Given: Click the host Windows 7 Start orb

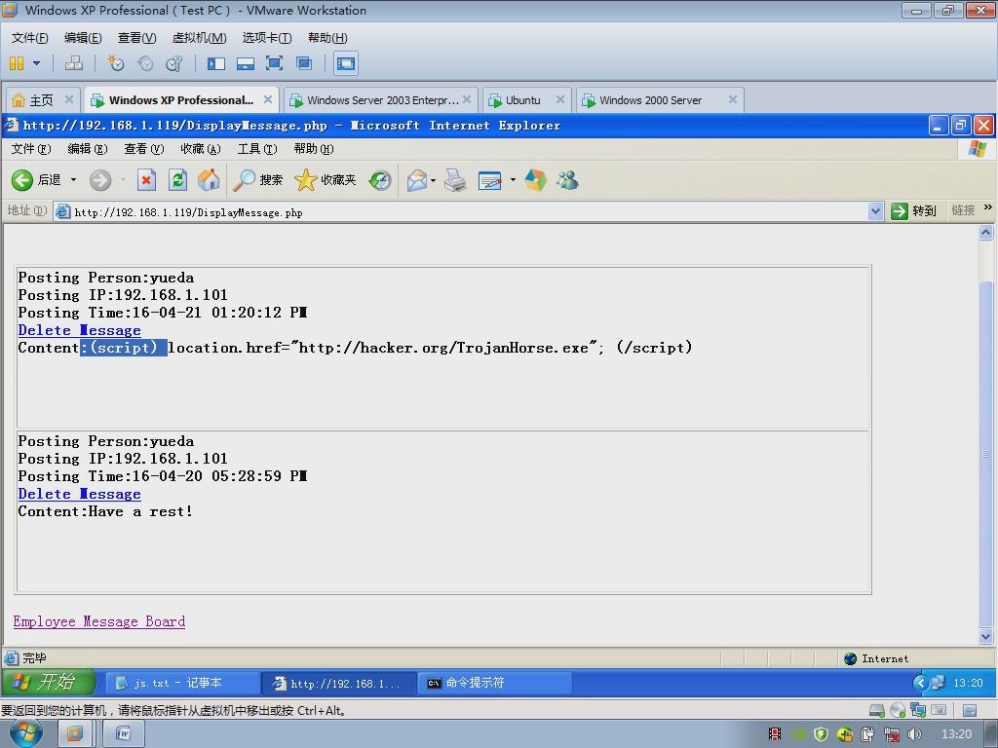Looking at the screenshot, I should [24, 734].
